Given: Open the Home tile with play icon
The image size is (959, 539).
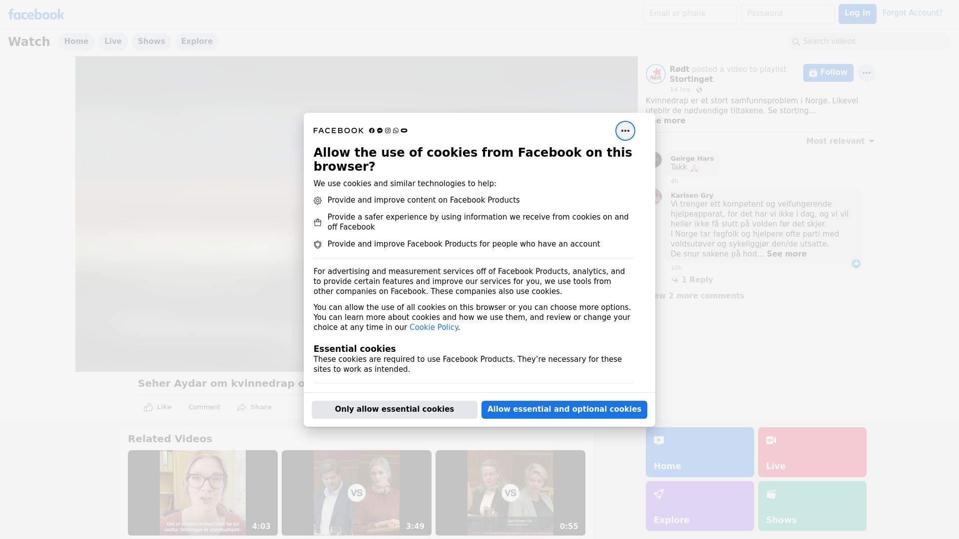Looking at the screenshot, I should coord(699,452).
